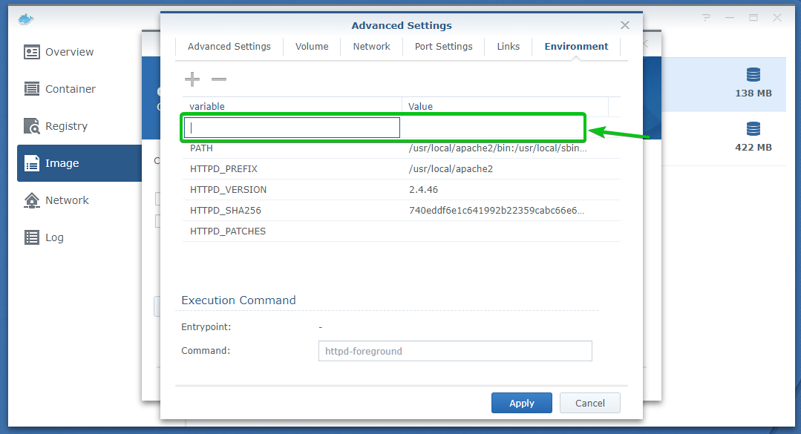Click the new variable name input field
This screenshot has width=801, height=434.
click(292, 128)
